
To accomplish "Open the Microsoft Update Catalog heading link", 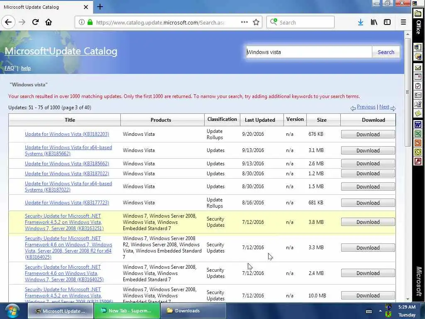I will point(61,51).
